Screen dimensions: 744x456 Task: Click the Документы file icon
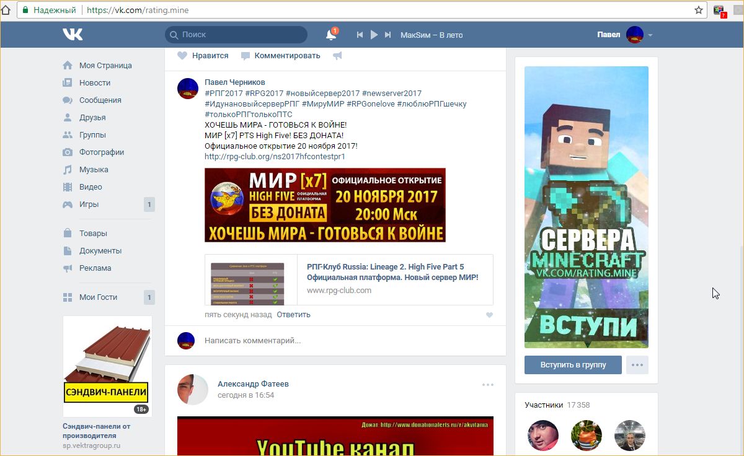68,250
